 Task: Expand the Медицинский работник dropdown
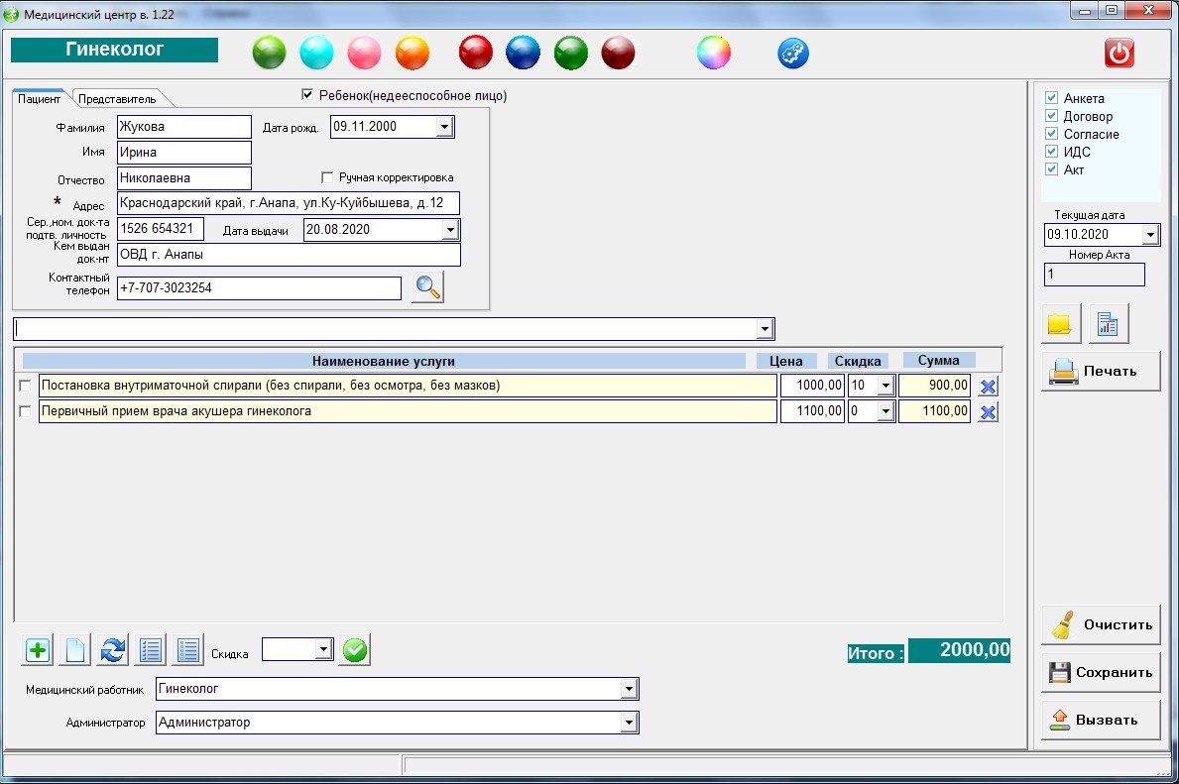click(630, 689)
